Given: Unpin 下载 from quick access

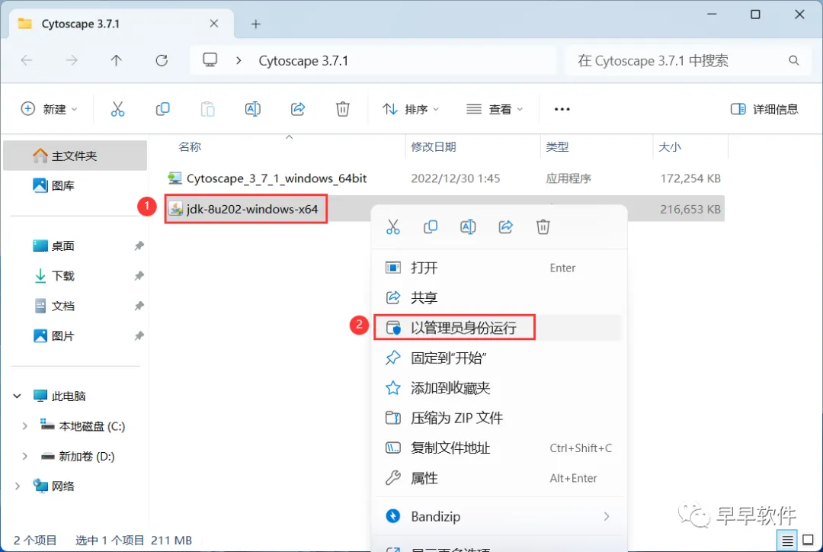Looking at the screenshot, I should 139,276.
